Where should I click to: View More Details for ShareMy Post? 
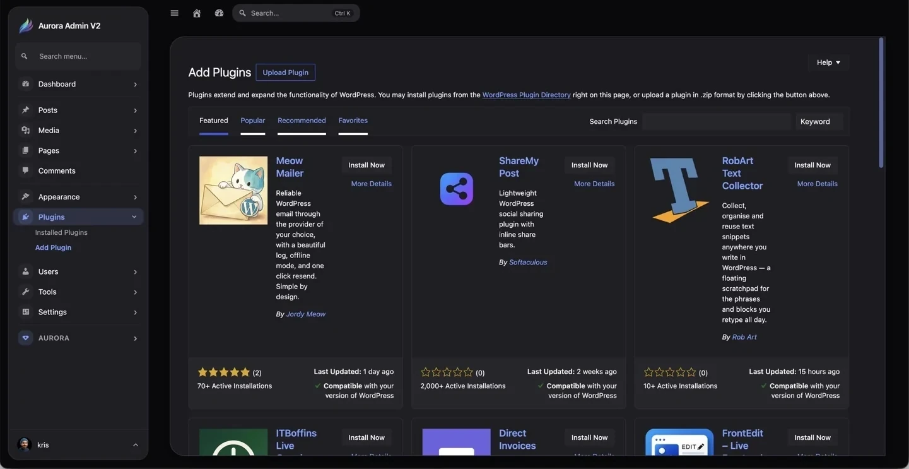[x=594, y=184]
